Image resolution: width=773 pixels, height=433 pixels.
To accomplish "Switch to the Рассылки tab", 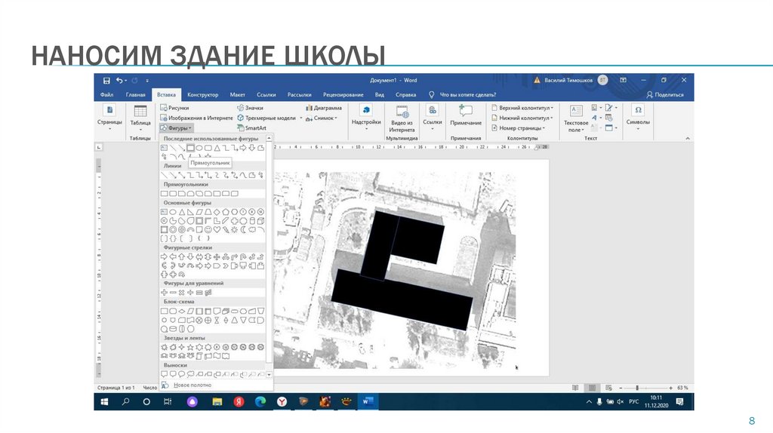I will click(299, 94).
